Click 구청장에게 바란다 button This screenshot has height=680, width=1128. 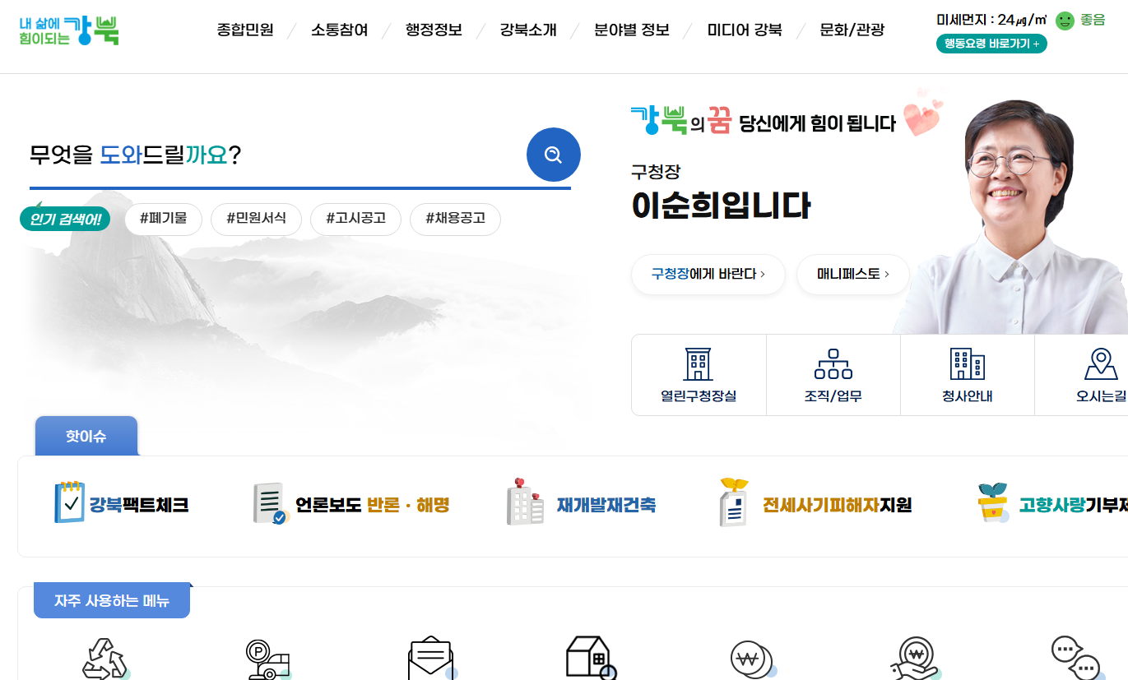point(708,274)
